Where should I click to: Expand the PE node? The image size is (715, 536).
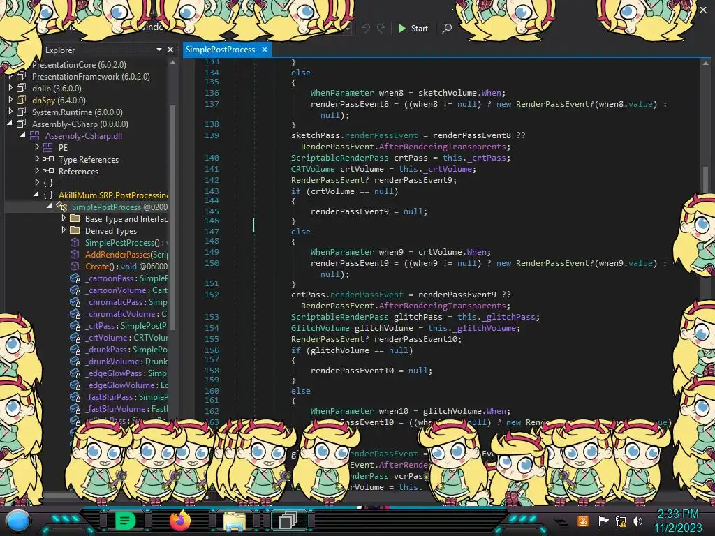tap(37, 147)
